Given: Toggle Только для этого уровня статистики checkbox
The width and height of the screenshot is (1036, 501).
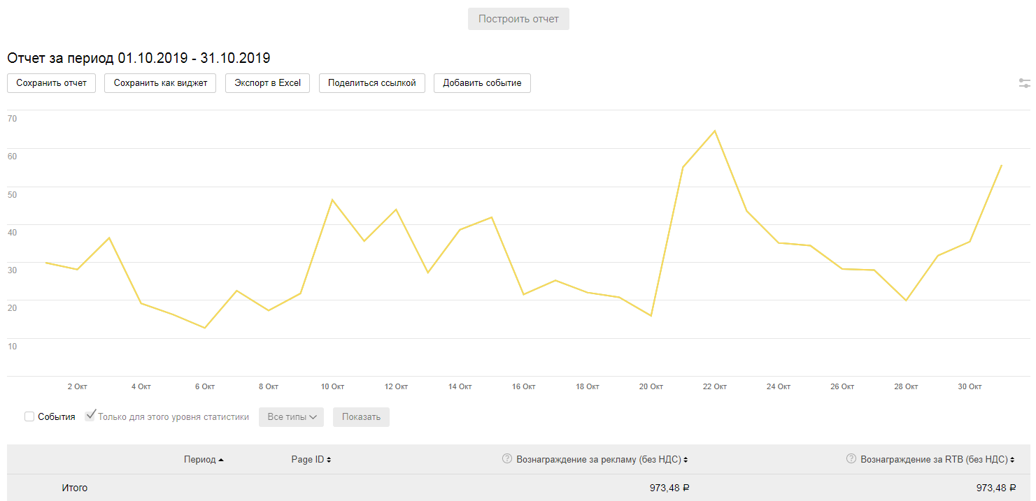Looking at the screenshot, I should pos(90,416).
